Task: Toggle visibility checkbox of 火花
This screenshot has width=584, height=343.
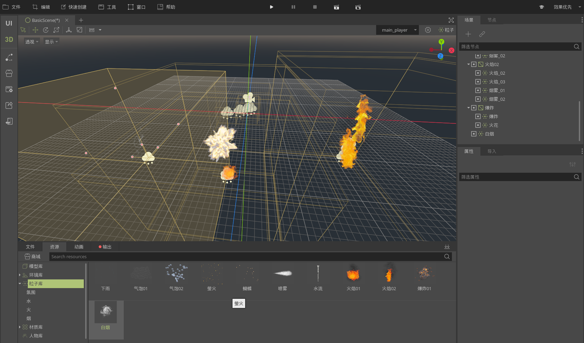Action: tap(478, 125)
